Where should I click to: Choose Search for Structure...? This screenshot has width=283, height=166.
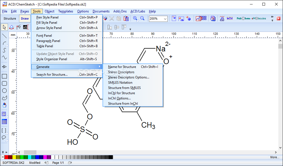[67, 75]
